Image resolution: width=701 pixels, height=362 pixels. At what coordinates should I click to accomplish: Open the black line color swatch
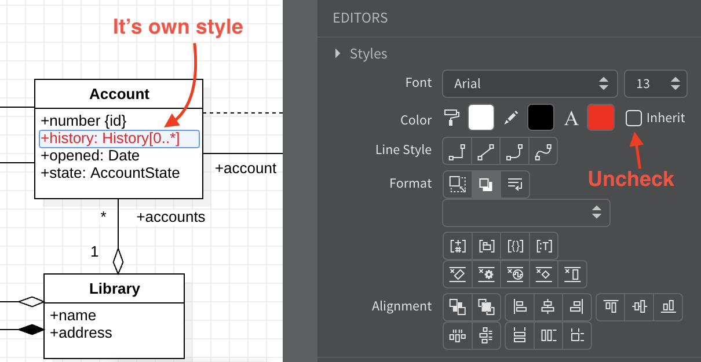pos(541,118)
